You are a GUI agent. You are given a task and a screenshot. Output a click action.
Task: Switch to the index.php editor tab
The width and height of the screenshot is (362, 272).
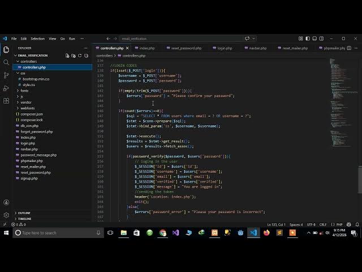click(x=147, y=48)
